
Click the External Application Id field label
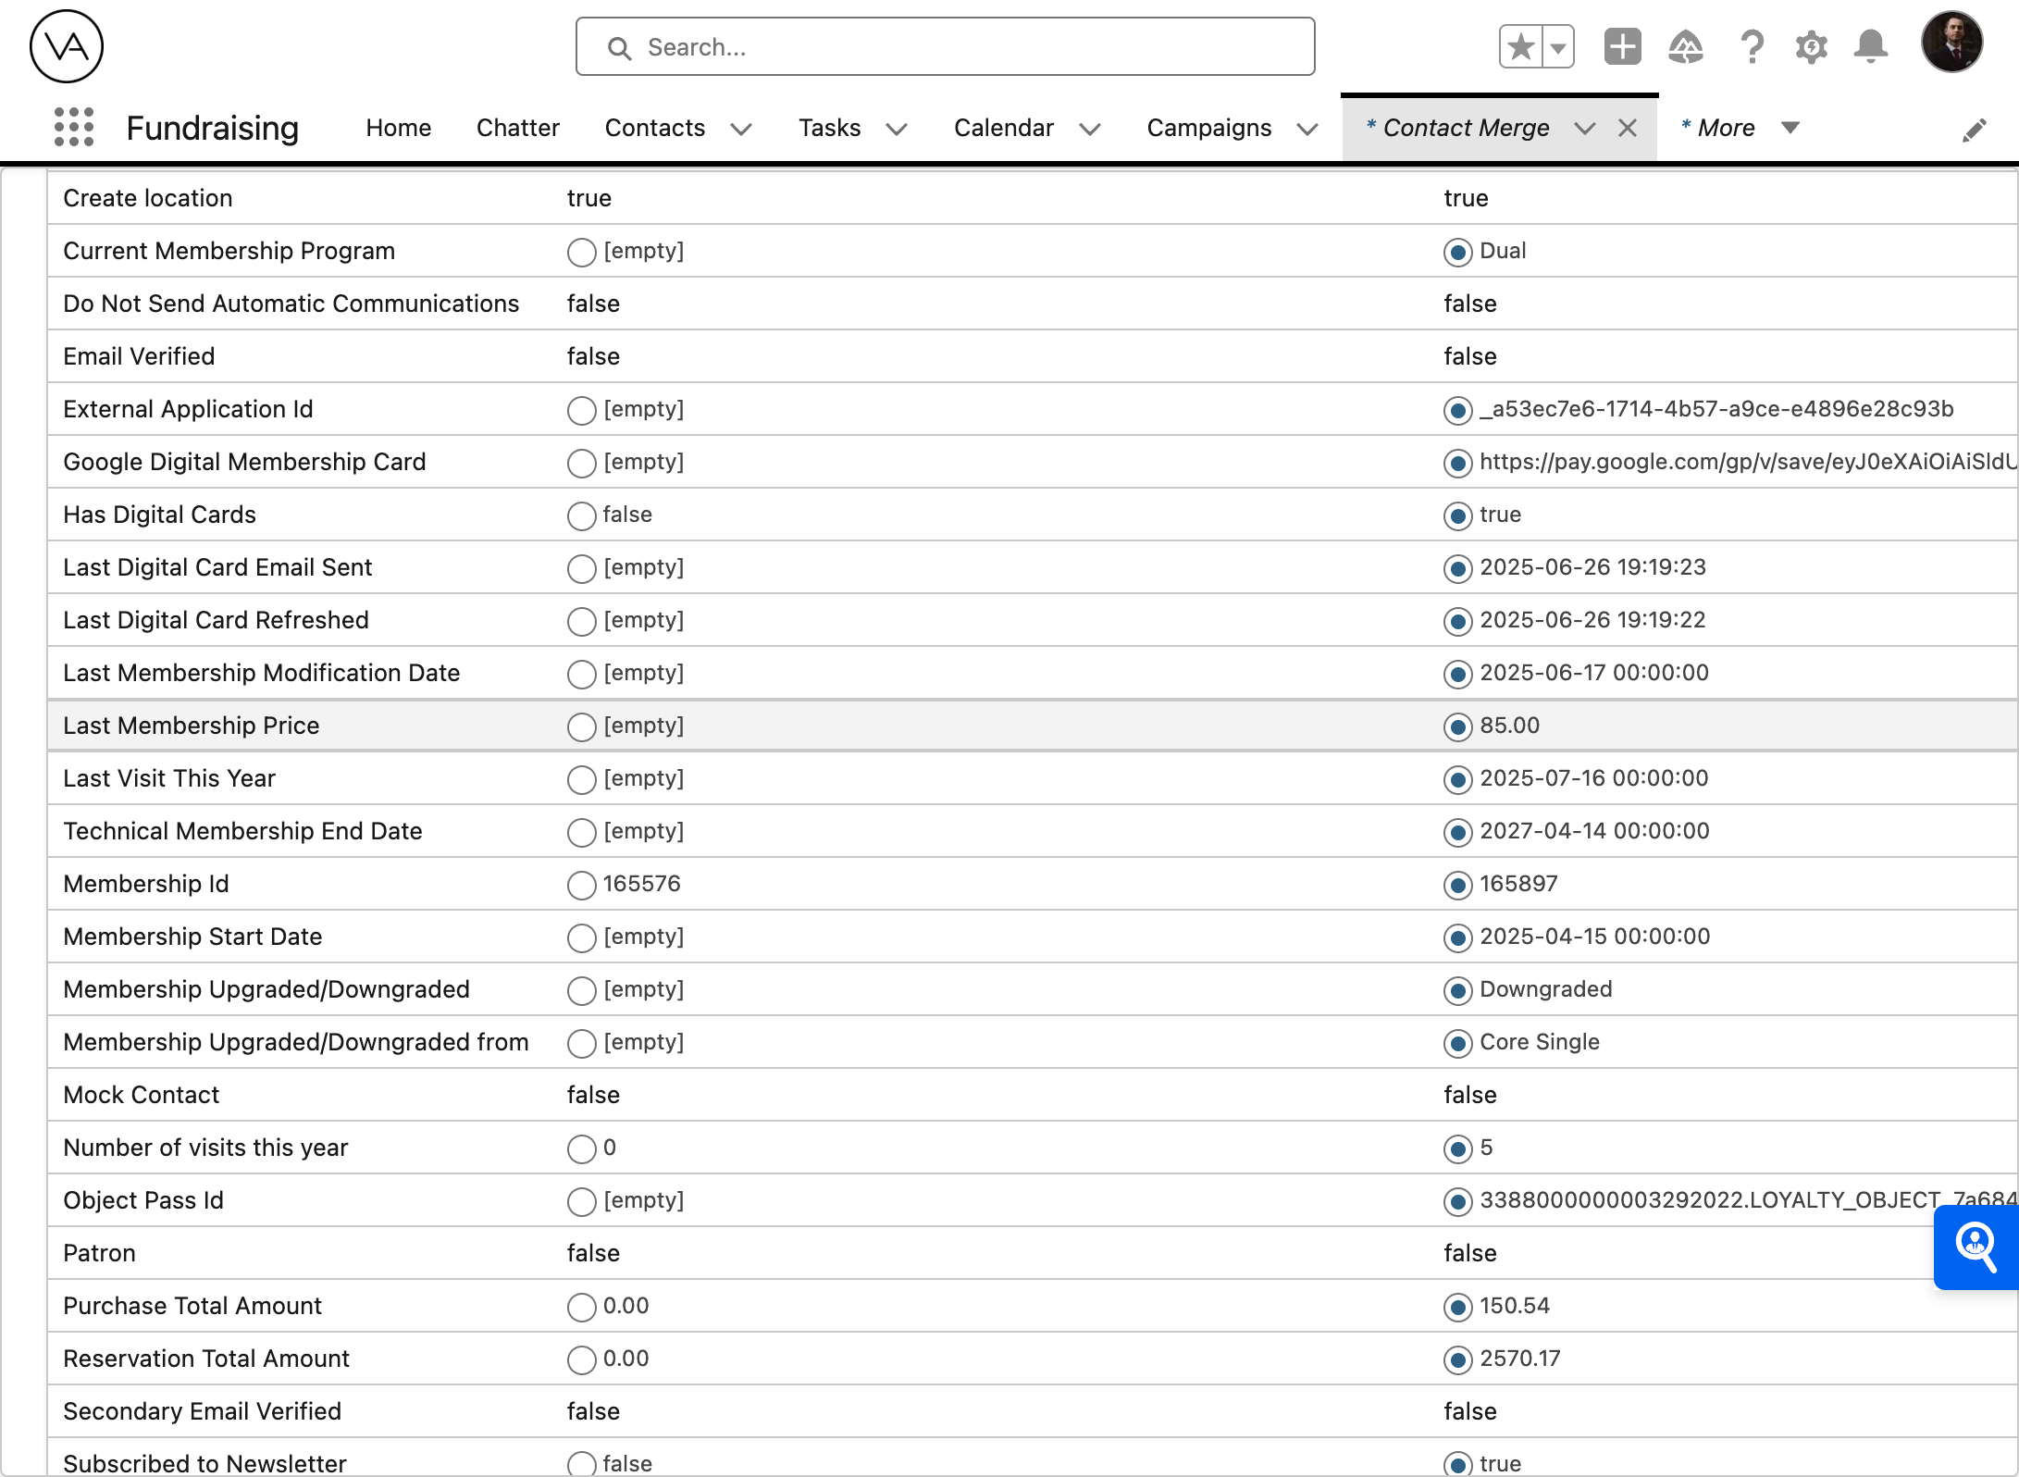point(188,409)
